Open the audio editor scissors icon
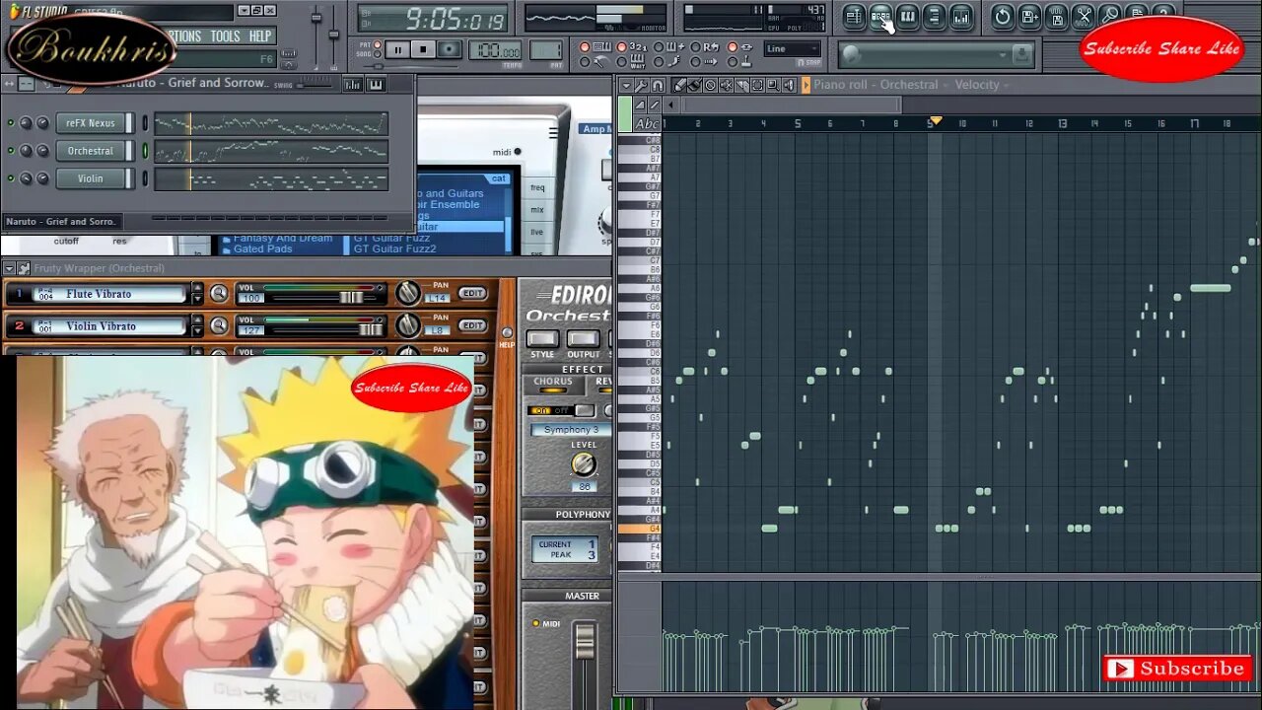This screenshot has height=710, width=1262. point(1084,16)
